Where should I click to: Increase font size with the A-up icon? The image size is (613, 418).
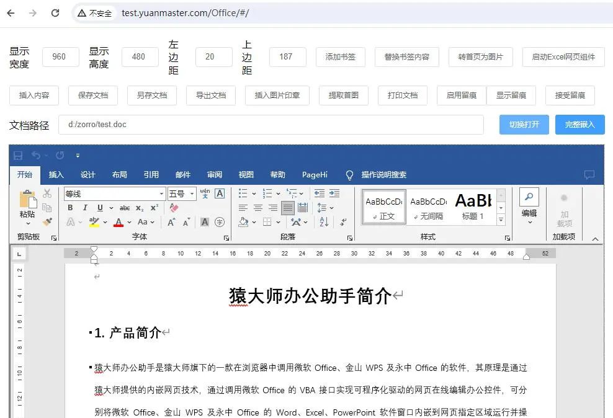(171, 222)
